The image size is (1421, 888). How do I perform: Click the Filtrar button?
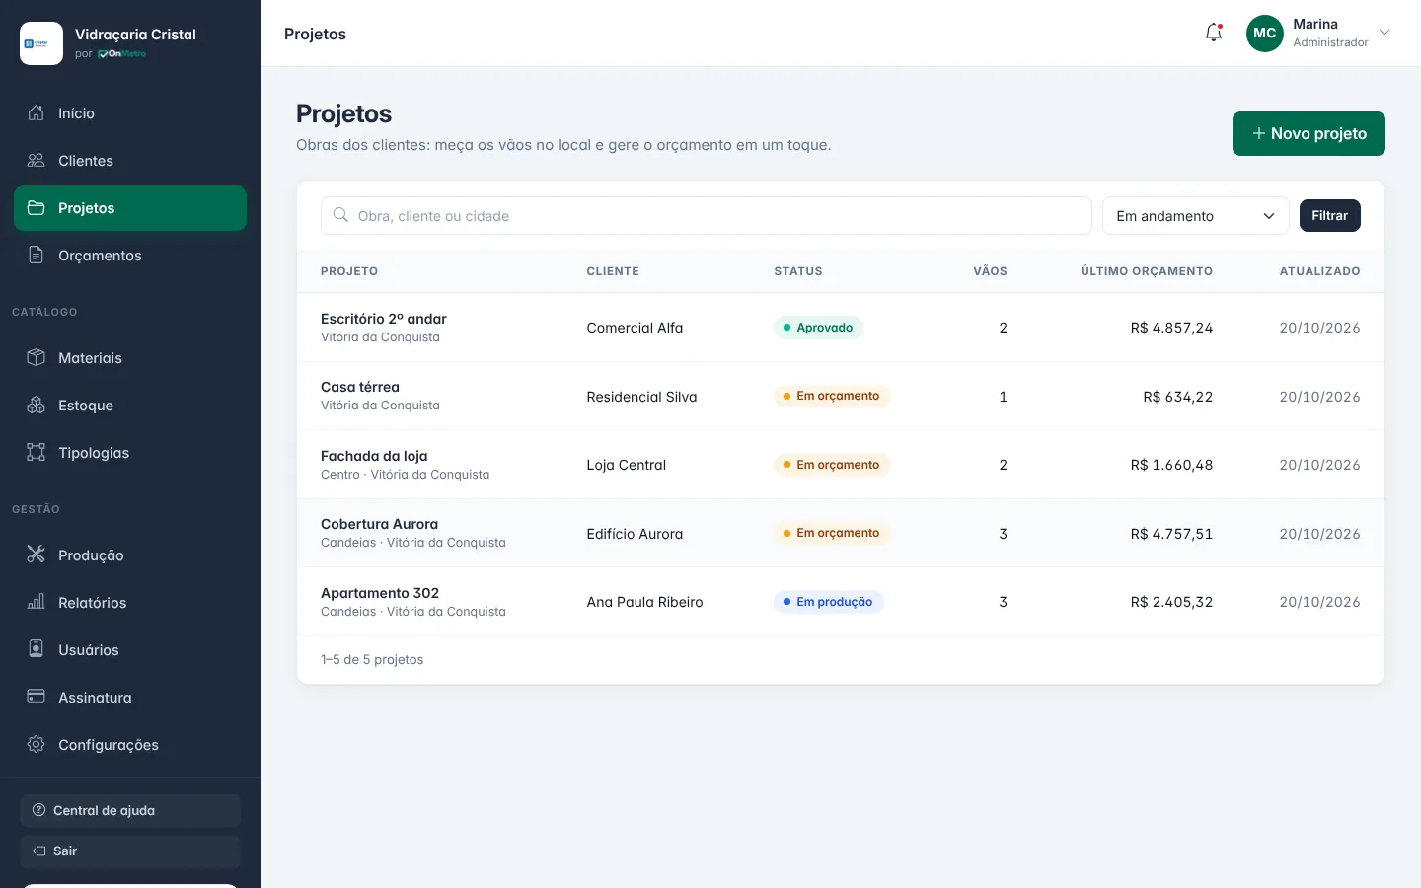pos(1329,215)
